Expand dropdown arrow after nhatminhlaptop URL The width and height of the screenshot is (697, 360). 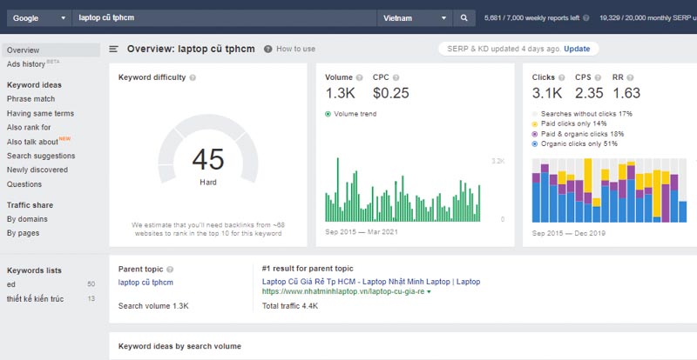(x=429, y=291)
